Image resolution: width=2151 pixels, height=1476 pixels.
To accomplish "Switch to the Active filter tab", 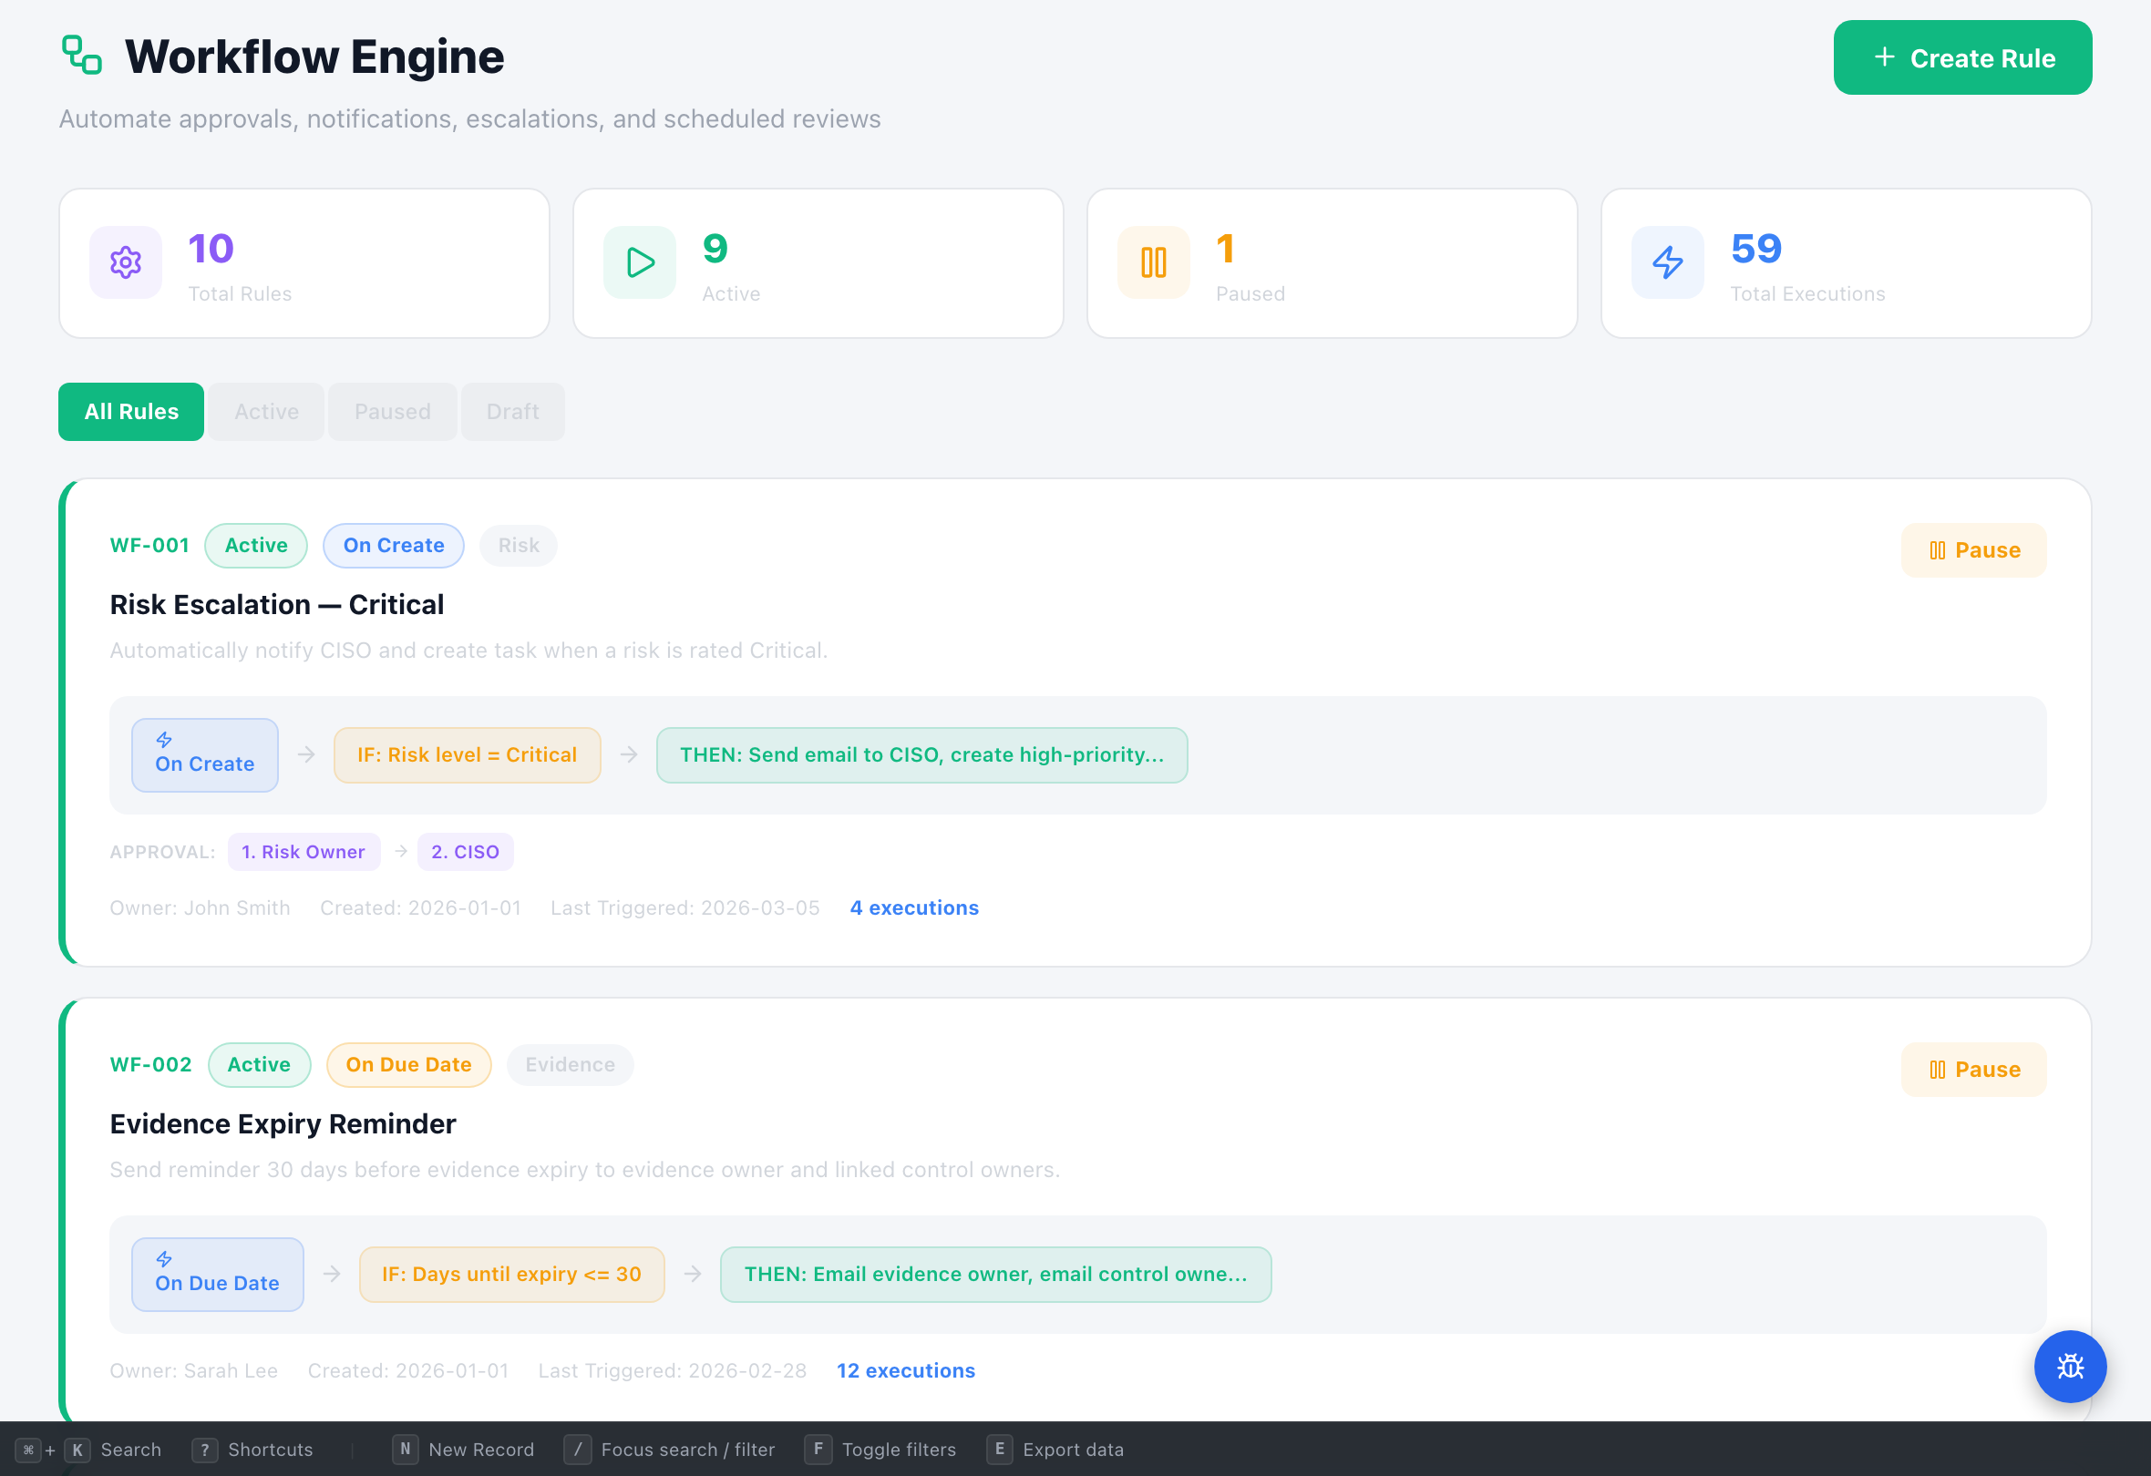I will click(265, 411).
